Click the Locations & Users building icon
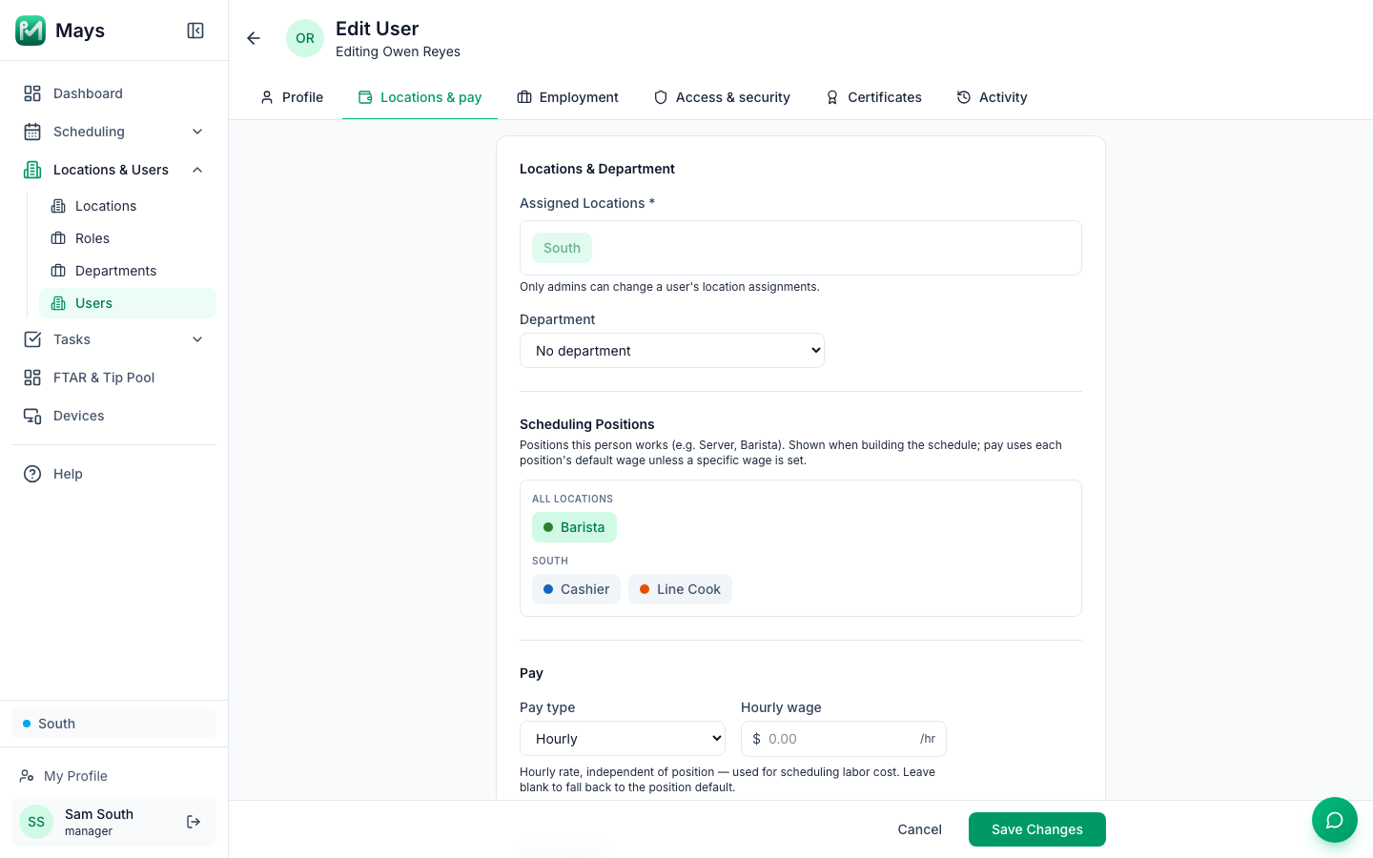 click(x=32, y=170)
